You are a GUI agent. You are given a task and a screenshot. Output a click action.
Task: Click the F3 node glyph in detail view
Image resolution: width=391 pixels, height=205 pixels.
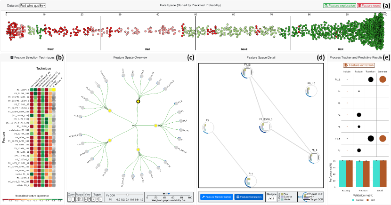point(208,127)
